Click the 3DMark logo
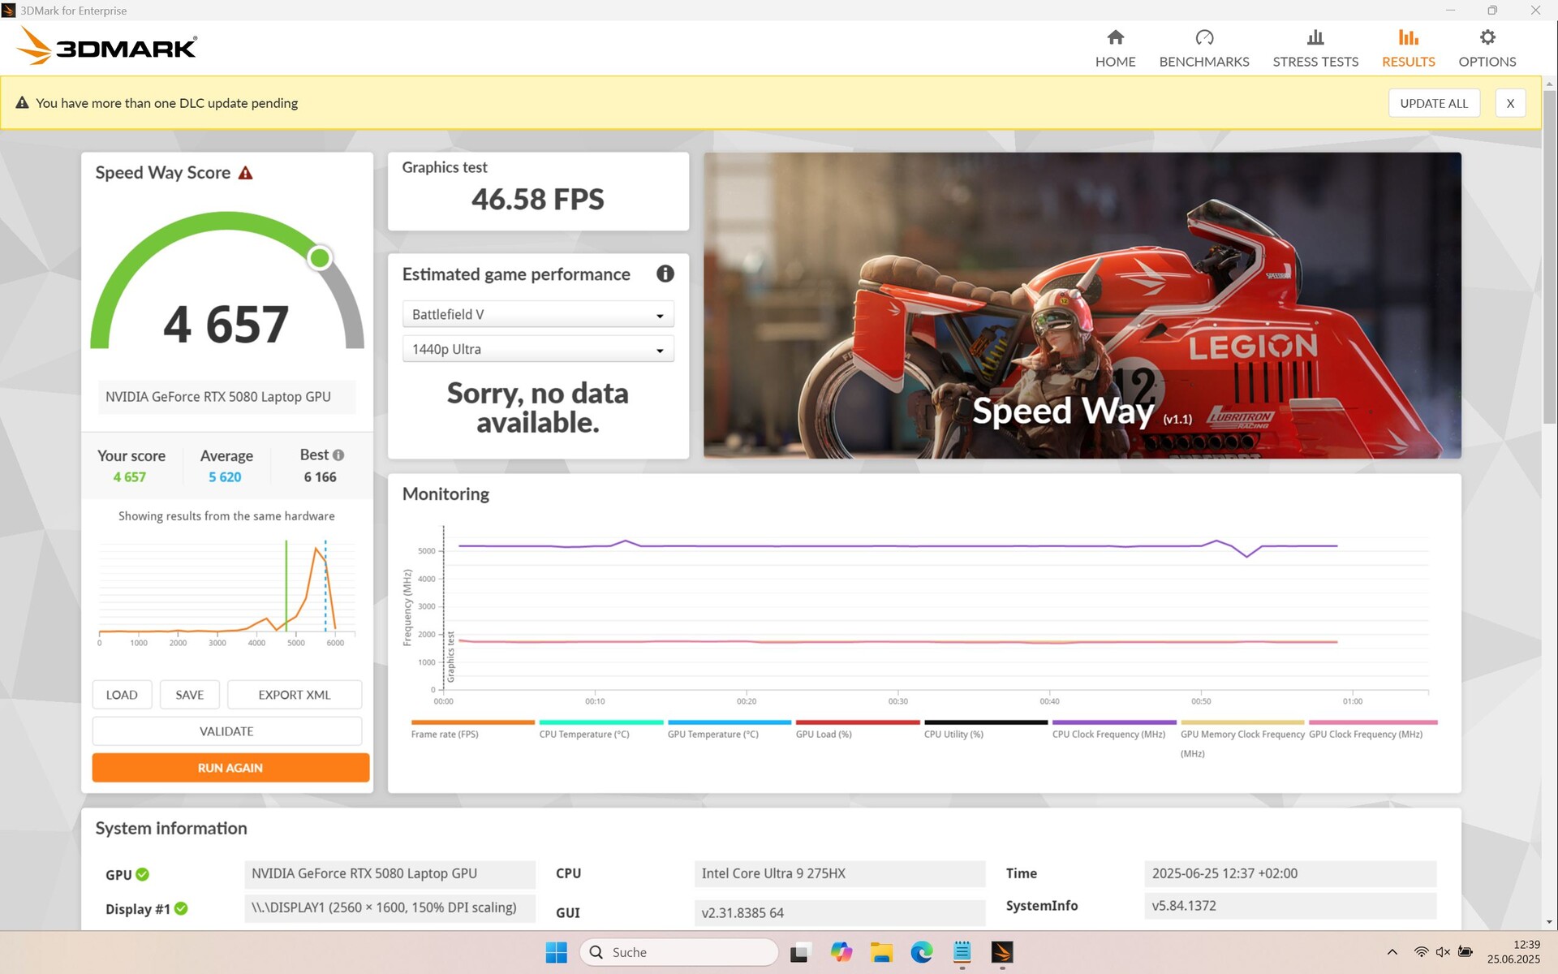The height and width of the screenshot is (974, 1558). pyautogui.click(x=107, y=46)
